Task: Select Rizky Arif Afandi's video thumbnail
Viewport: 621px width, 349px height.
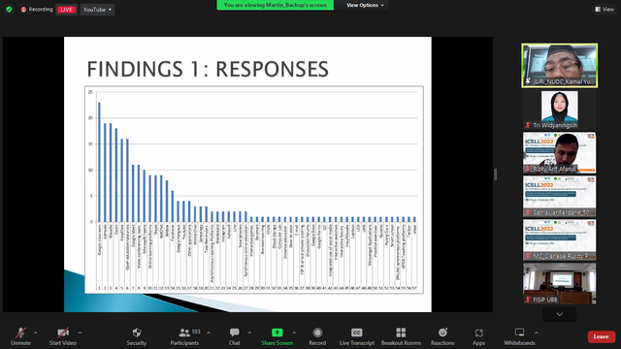Action: (x=560, y=153)
